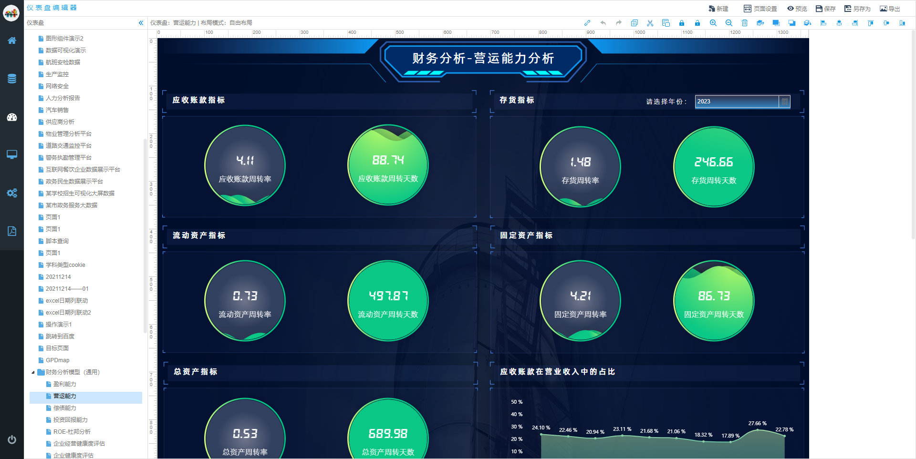Open the home sidebar icon
This screenshot has height=459, width=916.
(x=12, y=41)
